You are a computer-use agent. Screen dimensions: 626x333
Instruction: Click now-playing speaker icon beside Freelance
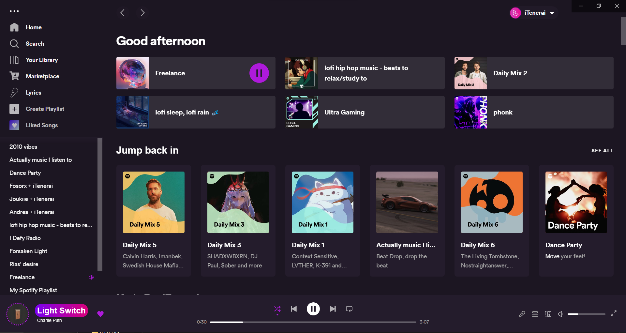tap(91, 277)
